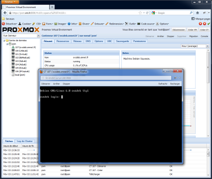Sort by Heure de début column

point(12,146)
